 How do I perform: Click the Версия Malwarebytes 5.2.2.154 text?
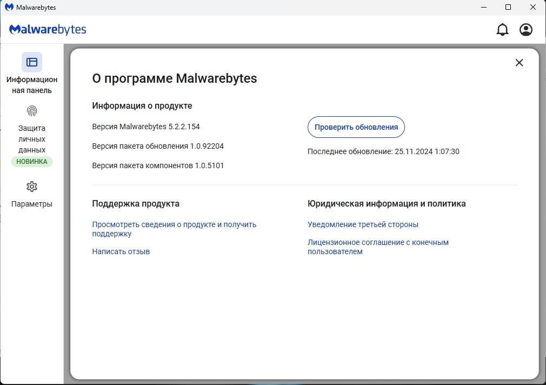(146, 127)
